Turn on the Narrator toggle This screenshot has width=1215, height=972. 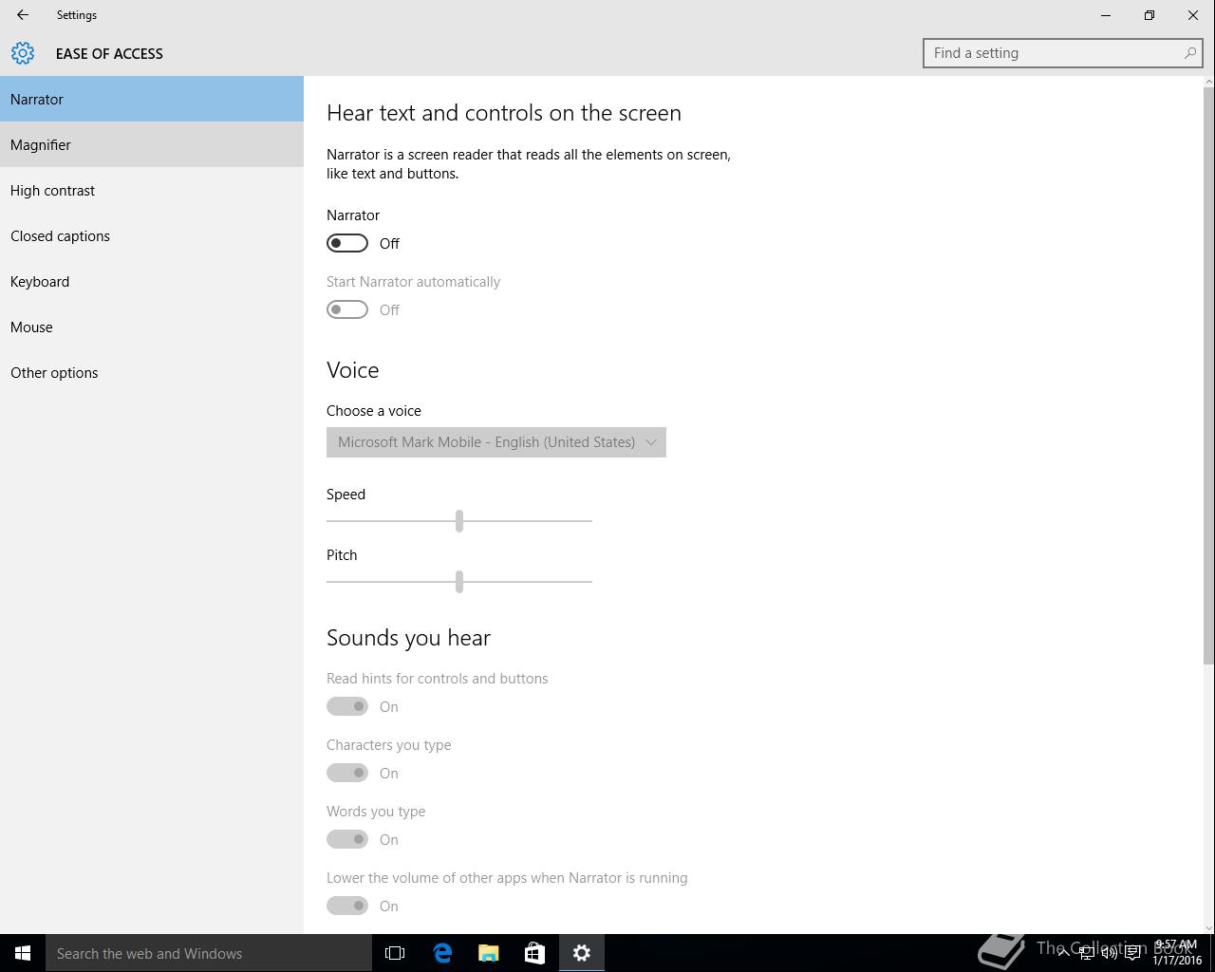click(347, 243)
